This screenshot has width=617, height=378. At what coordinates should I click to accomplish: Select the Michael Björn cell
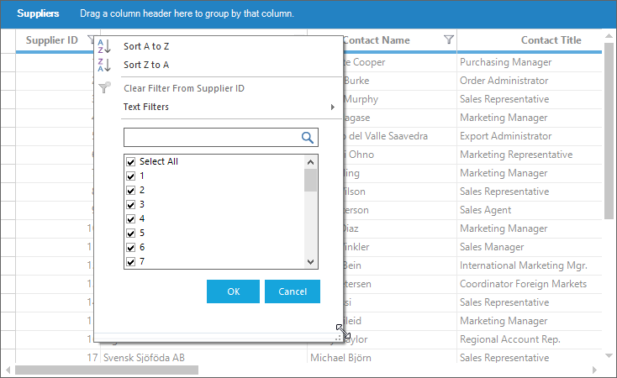click(382, 358)
